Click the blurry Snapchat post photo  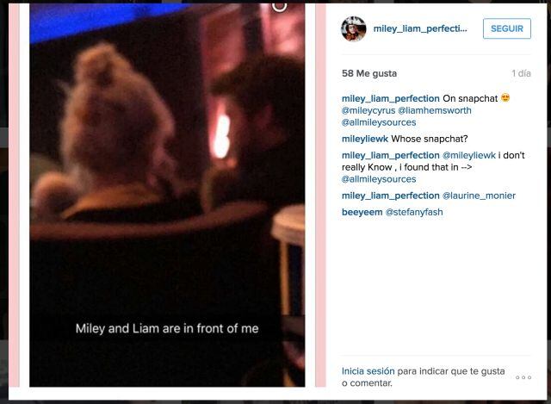click(167, 196)
